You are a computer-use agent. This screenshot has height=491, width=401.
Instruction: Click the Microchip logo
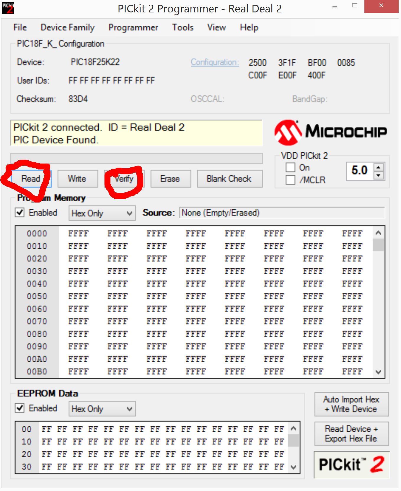pyautogui.click(x=330, y=132)
